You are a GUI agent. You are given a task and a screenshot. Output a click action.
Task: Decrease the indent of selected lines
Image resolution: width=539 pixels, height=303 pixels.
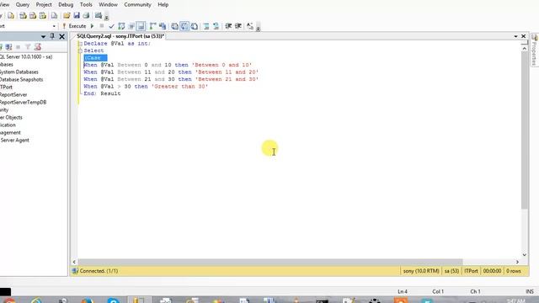pos(228,26)
